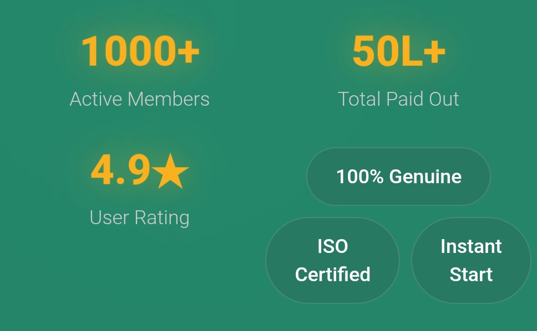The width and height of the screenshot is (537, 331).
Task: Click the 50L+ payout figure
Action: [x=398, y=51]
